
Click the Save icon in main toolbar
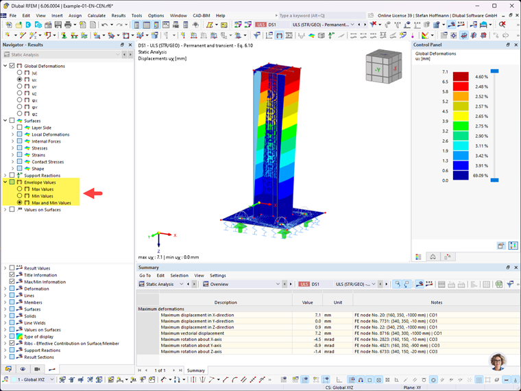click(58, 25)
